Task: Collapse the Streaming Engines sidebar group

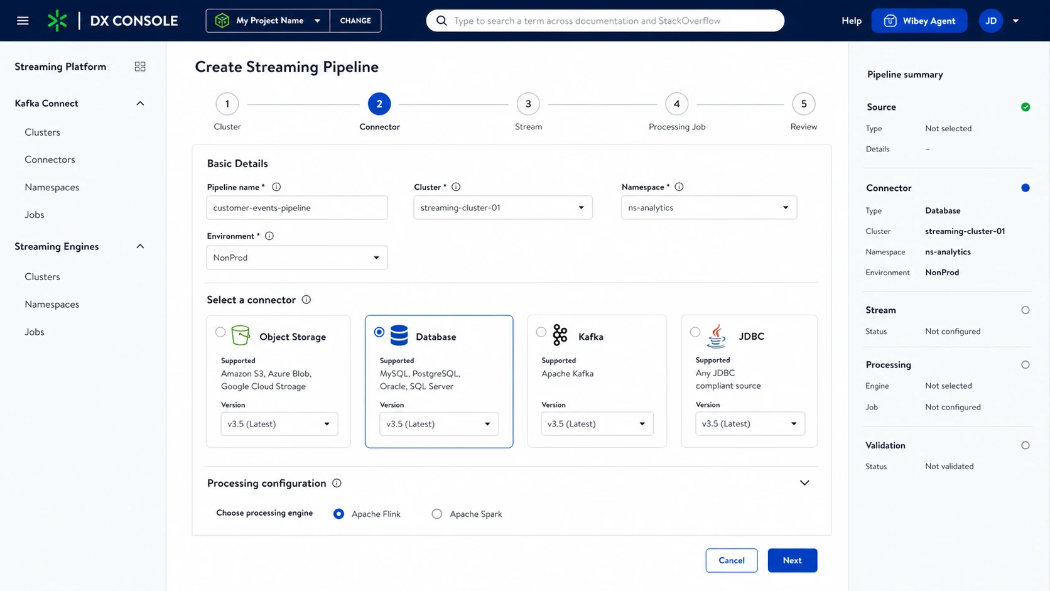Action: 140,247
